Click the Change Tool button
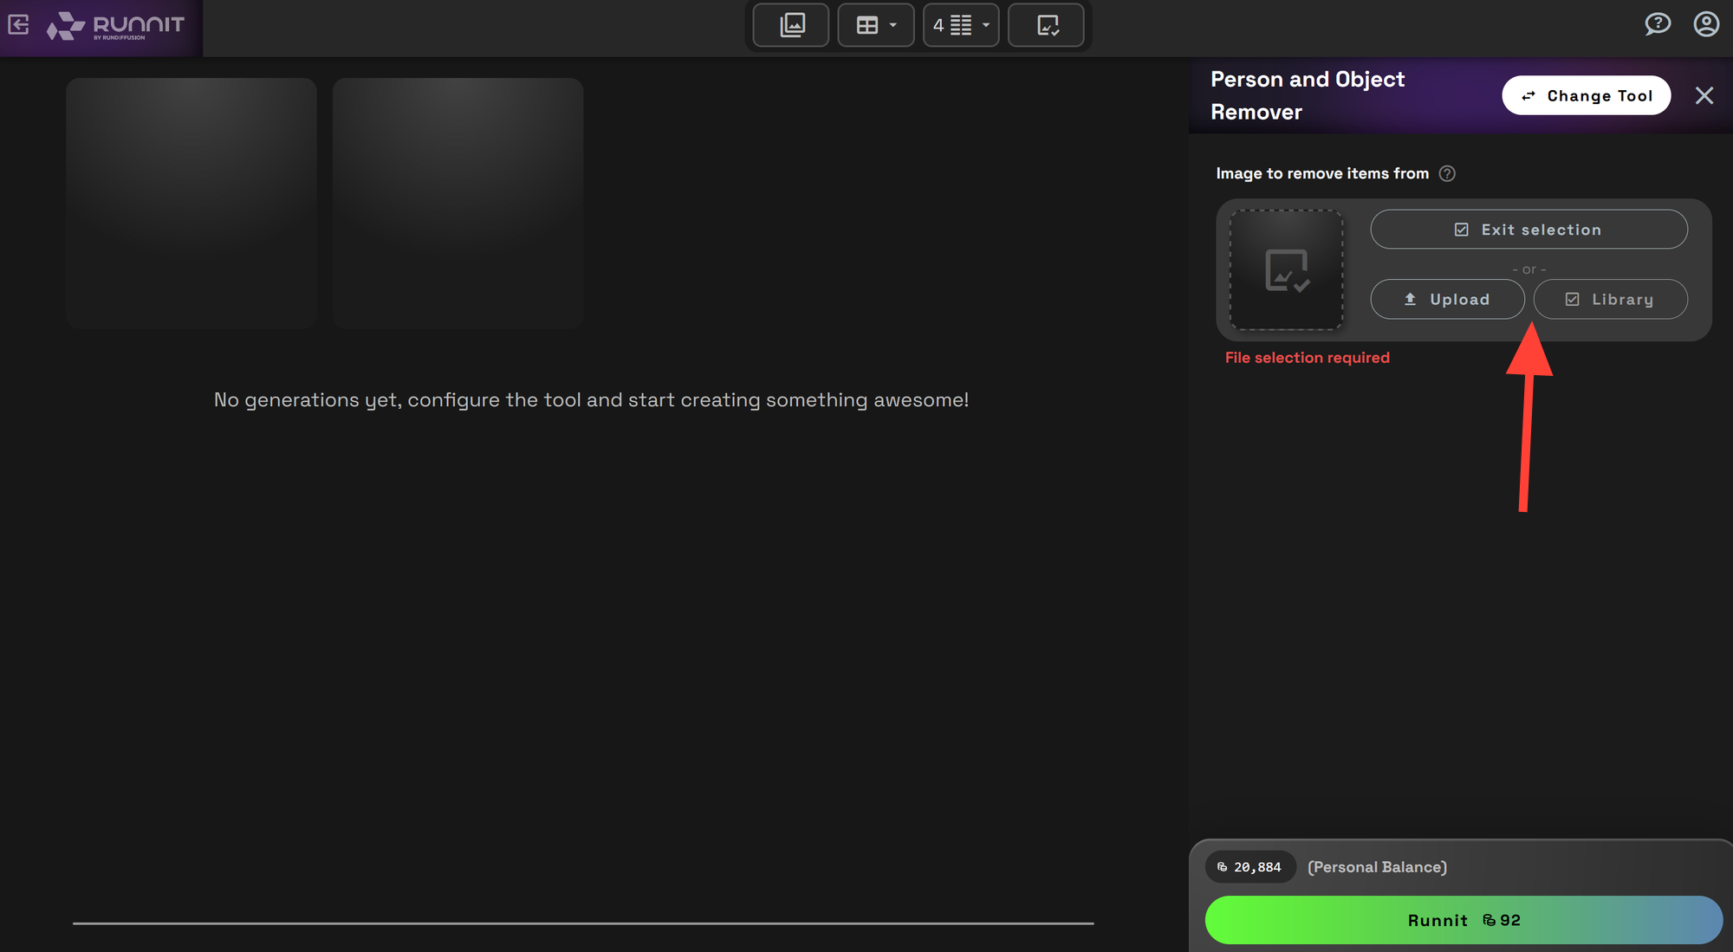 (x=1586, y=95)
